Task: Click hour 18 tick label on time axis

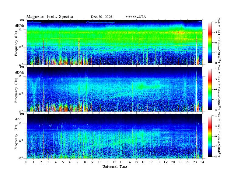Action: pos(158,162)
